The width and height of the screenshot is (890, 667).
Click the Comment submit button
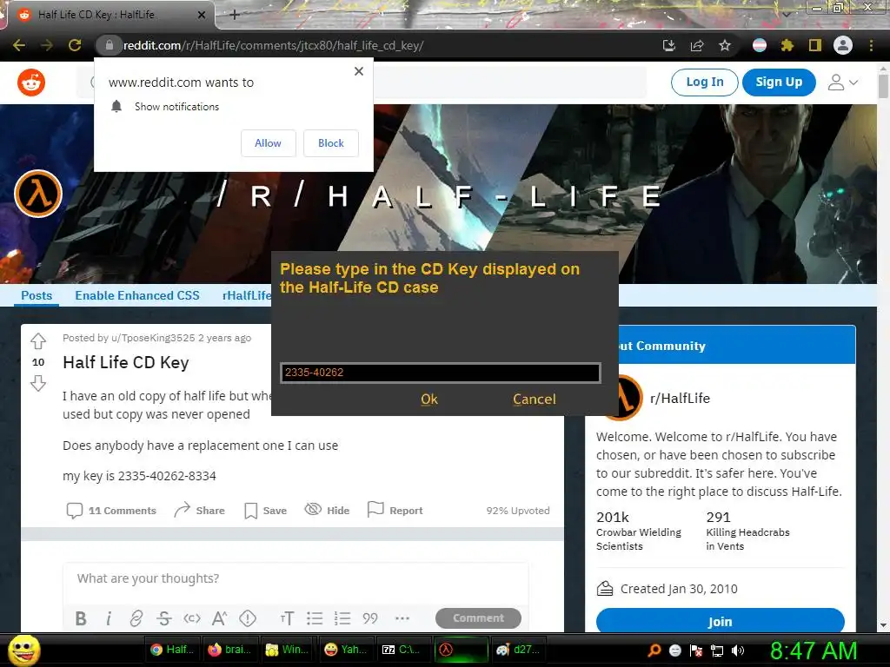pyautogui.click(x=478, y=618)
